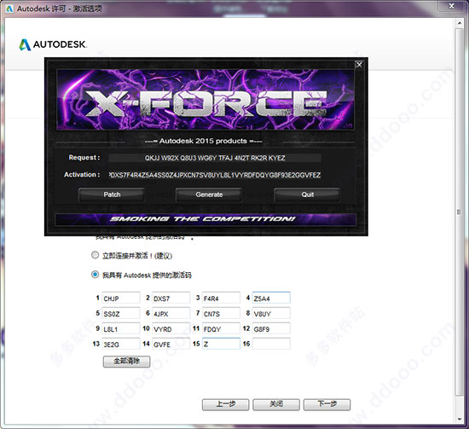Click activation field 13 containing 3E2G
Viewport: 469px width, 429px height.
click(x=121, y=344)
